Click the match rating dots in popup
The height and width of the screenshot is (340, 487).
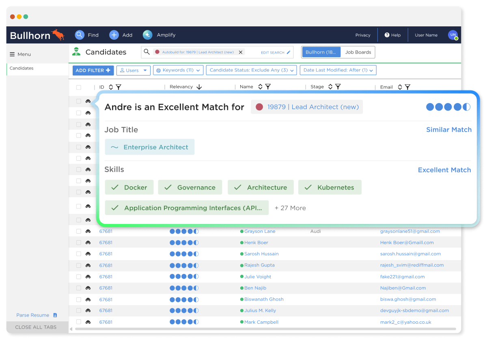448,107
